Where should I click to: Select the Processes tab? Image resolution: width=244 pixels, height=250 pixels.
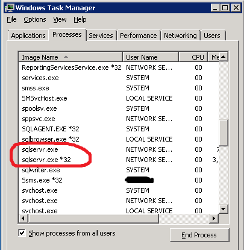[x=67, y=34]
